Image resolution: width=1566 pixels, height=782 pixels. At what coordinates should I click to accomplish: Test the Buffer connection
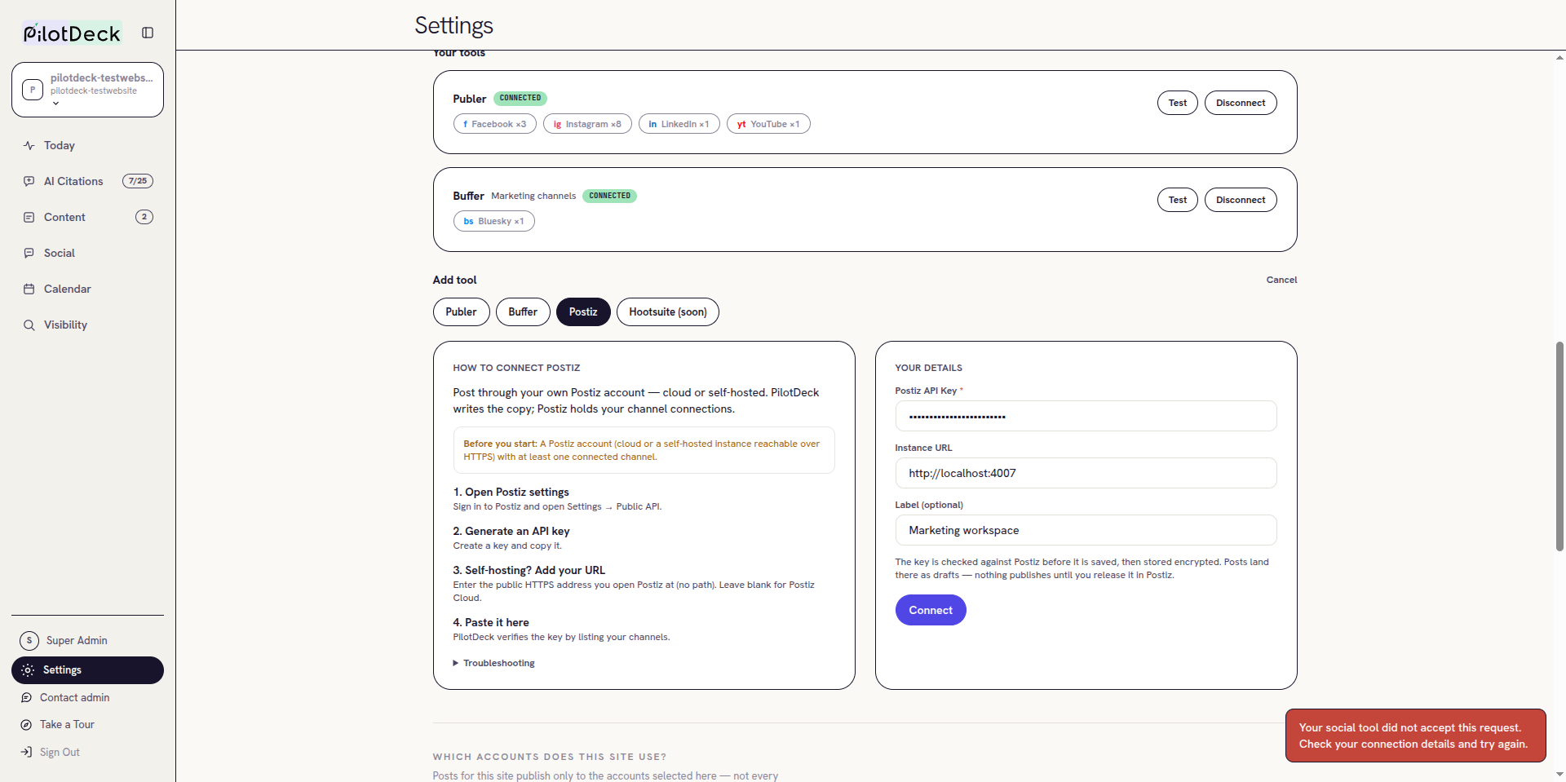[1177, 200]
